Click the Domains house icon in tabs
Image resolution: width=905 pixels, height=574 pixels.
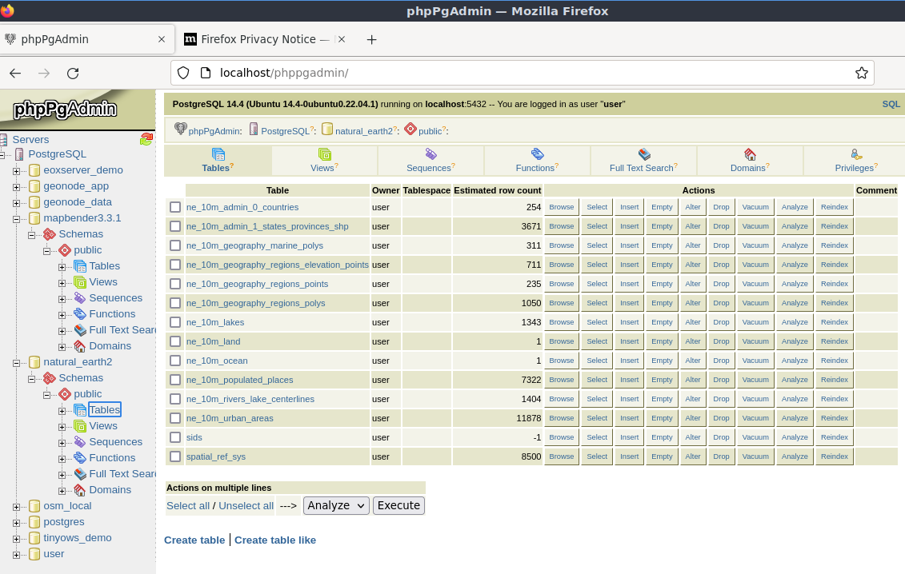[750, 154]
